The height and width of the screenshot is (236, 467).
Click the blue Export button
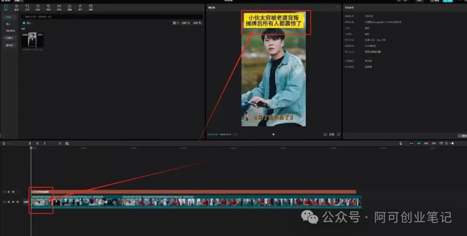point(448,1)
